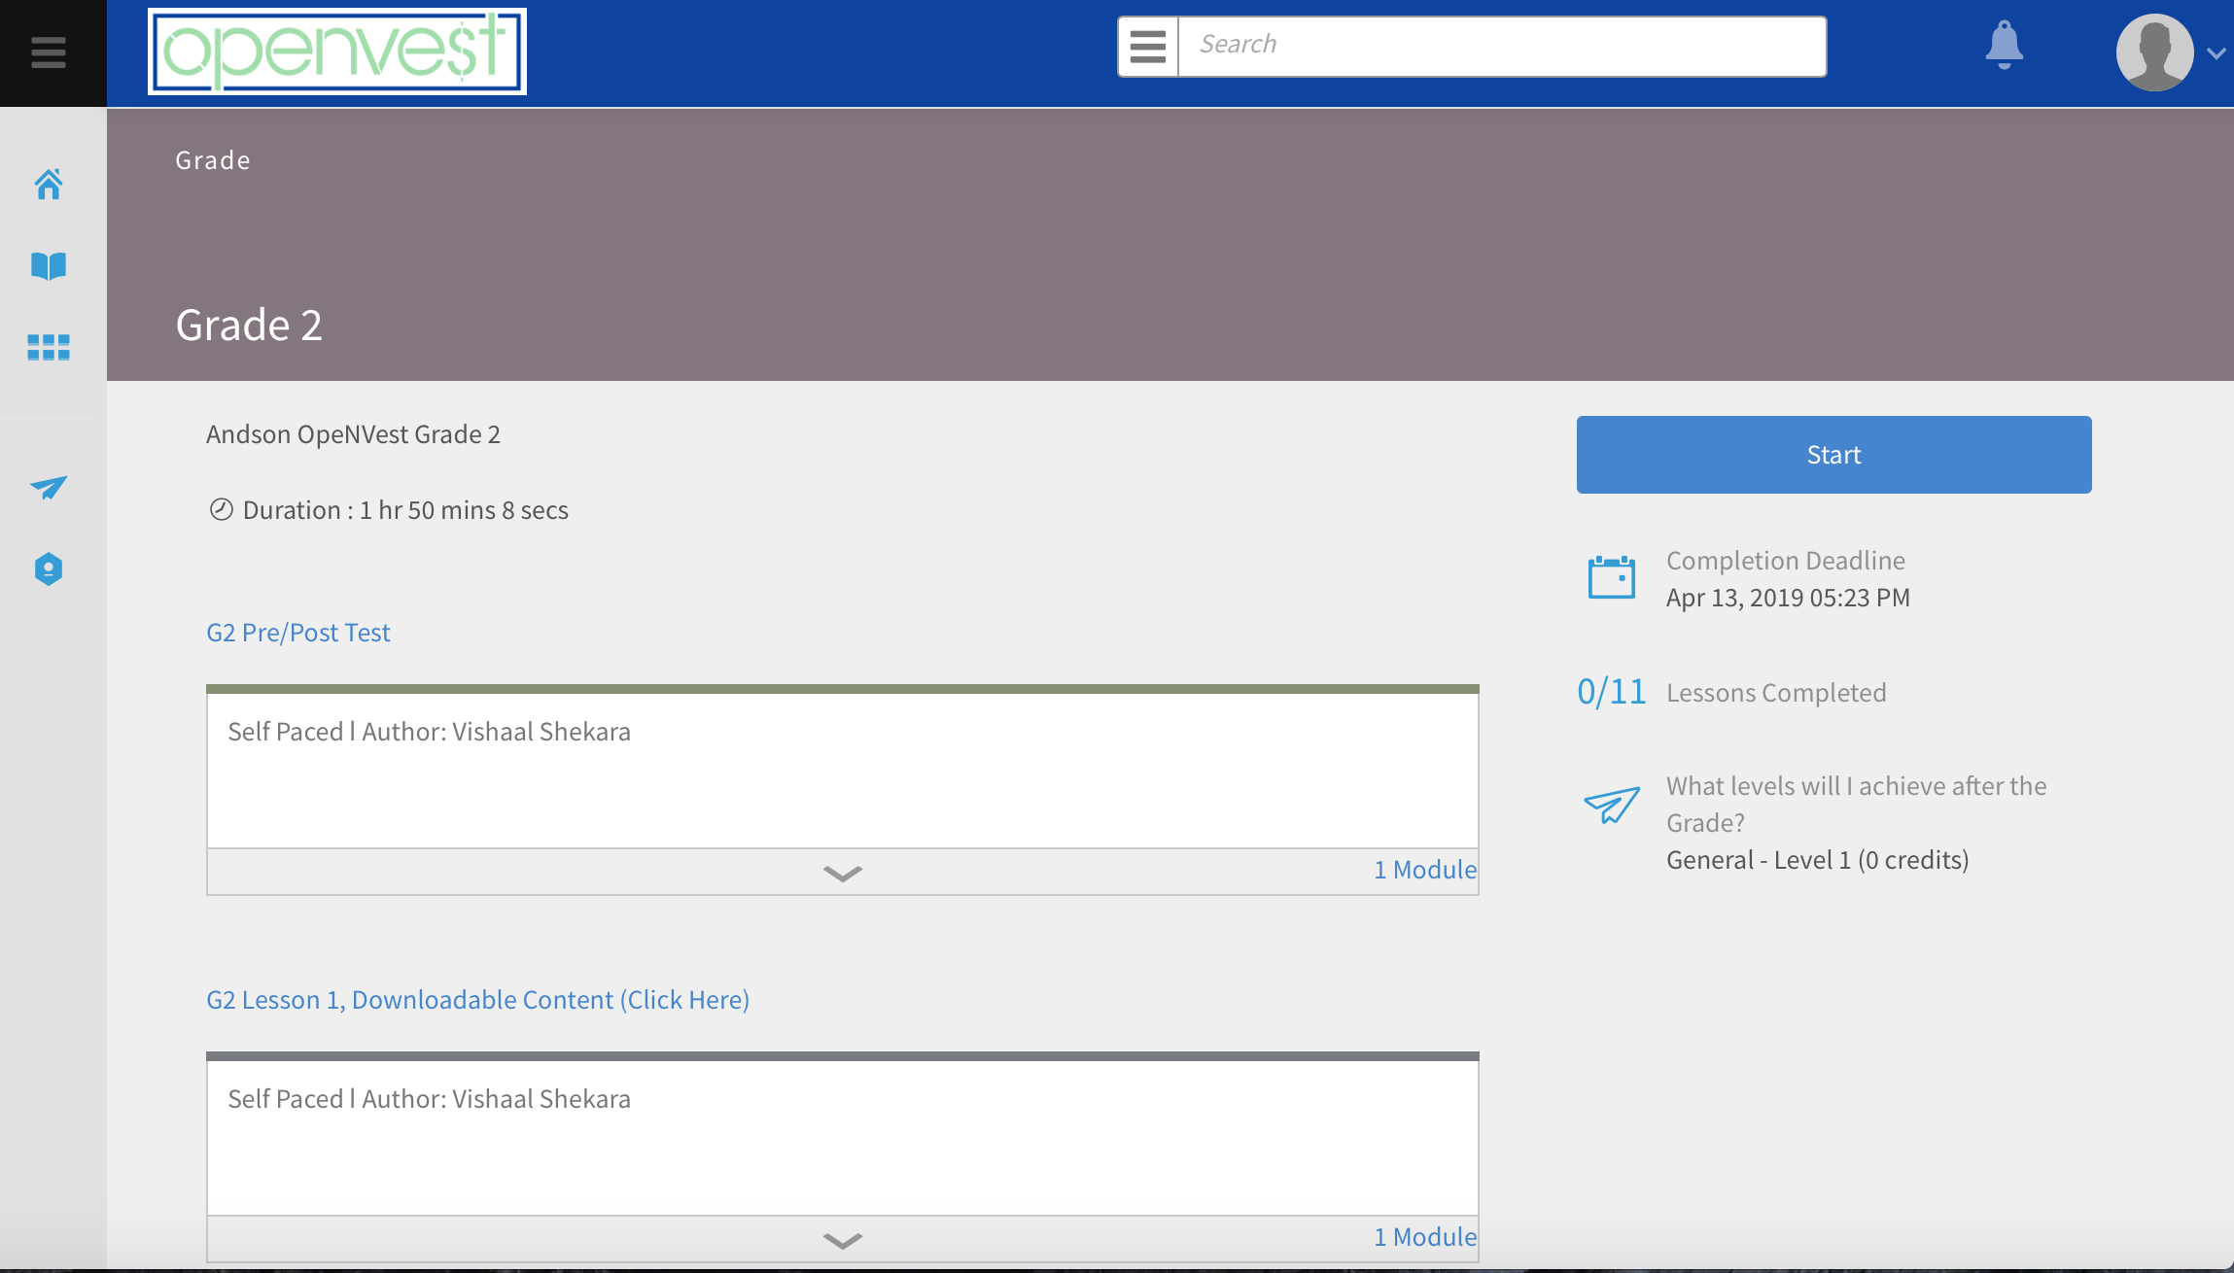Viewport: 2234px width, 1273px height.
Task: Click the 0/11 lessons completed counter
Action: [x=1611, y=692]
